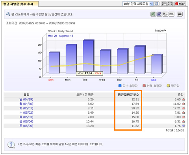Click the value 17.64 in table cell
The image size is (189, 155).
[135, 104]
